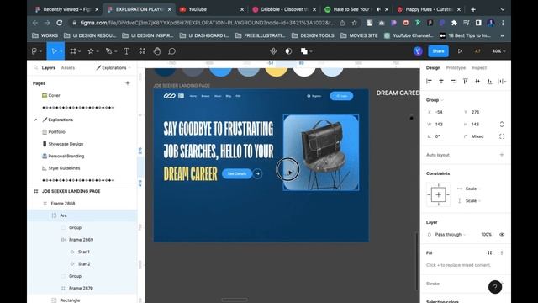The height and width of the screenshot is (303, 538).
Task: Click the search icon in Layers panel
Action: (x=35, y=67)
